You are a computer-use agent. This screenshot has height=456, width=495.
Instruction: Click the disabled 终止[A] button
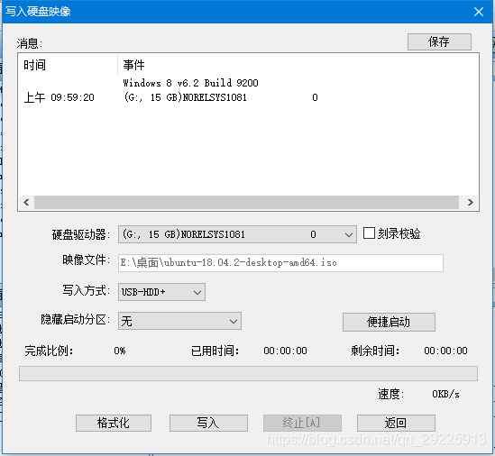coord(302,423)
